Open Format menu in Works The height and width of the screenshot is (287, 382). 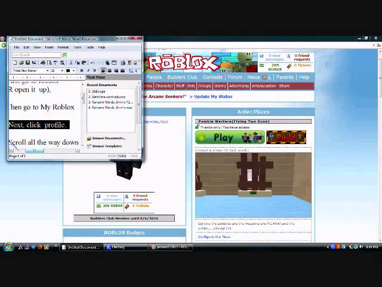point(63,47)
